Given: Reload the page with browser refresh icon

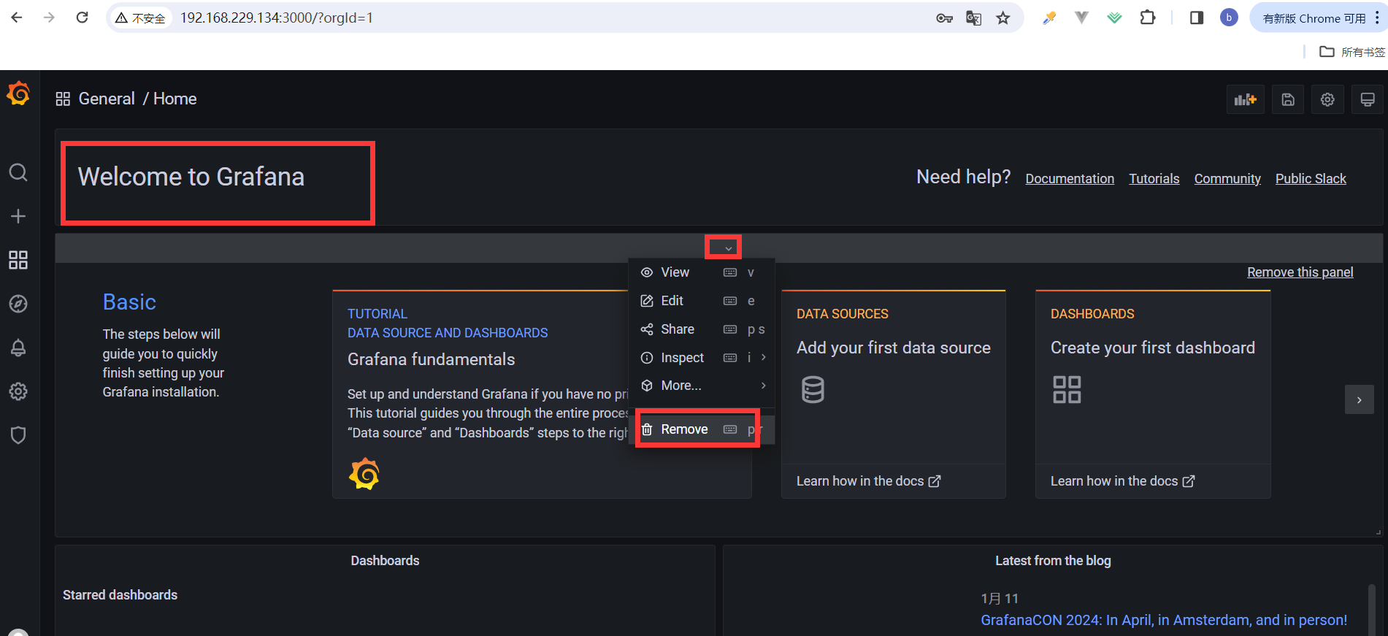Looking at the screenshot, I should tap(82, 18).
